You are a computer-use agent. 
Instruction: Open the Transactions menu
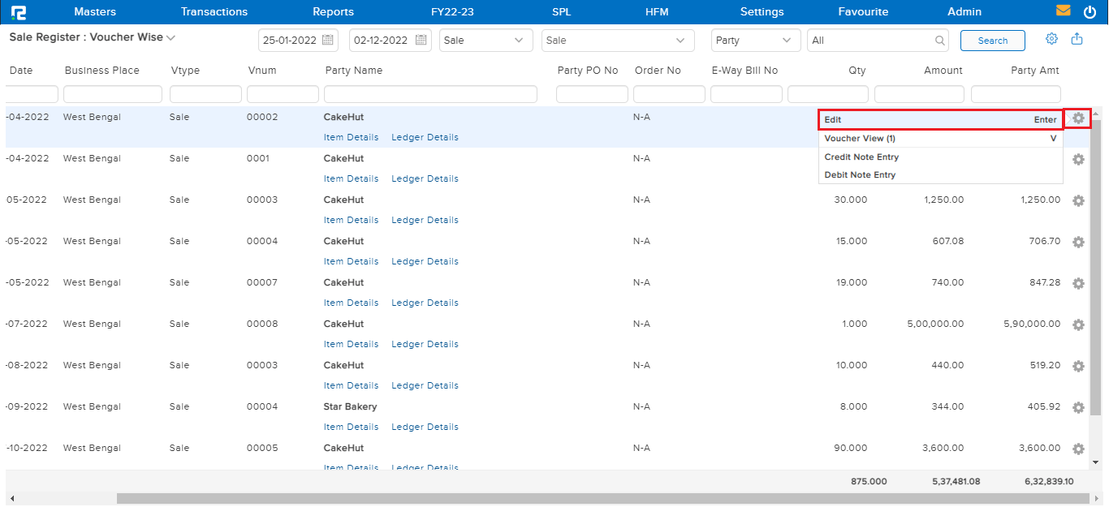click(214, 12)
